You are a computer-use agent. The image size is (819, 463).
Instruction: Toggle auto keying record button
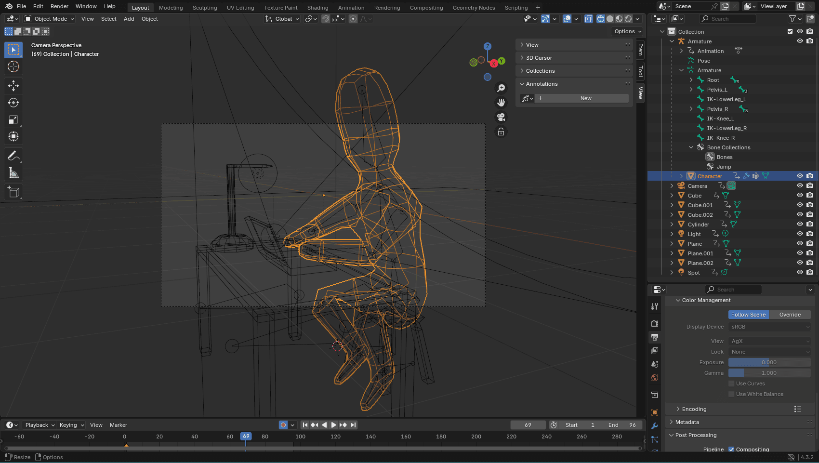coord(283,425)
